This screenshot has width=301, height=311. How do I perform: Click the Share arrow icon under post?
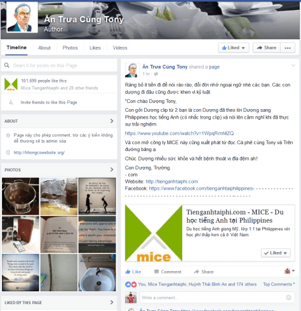196,272
